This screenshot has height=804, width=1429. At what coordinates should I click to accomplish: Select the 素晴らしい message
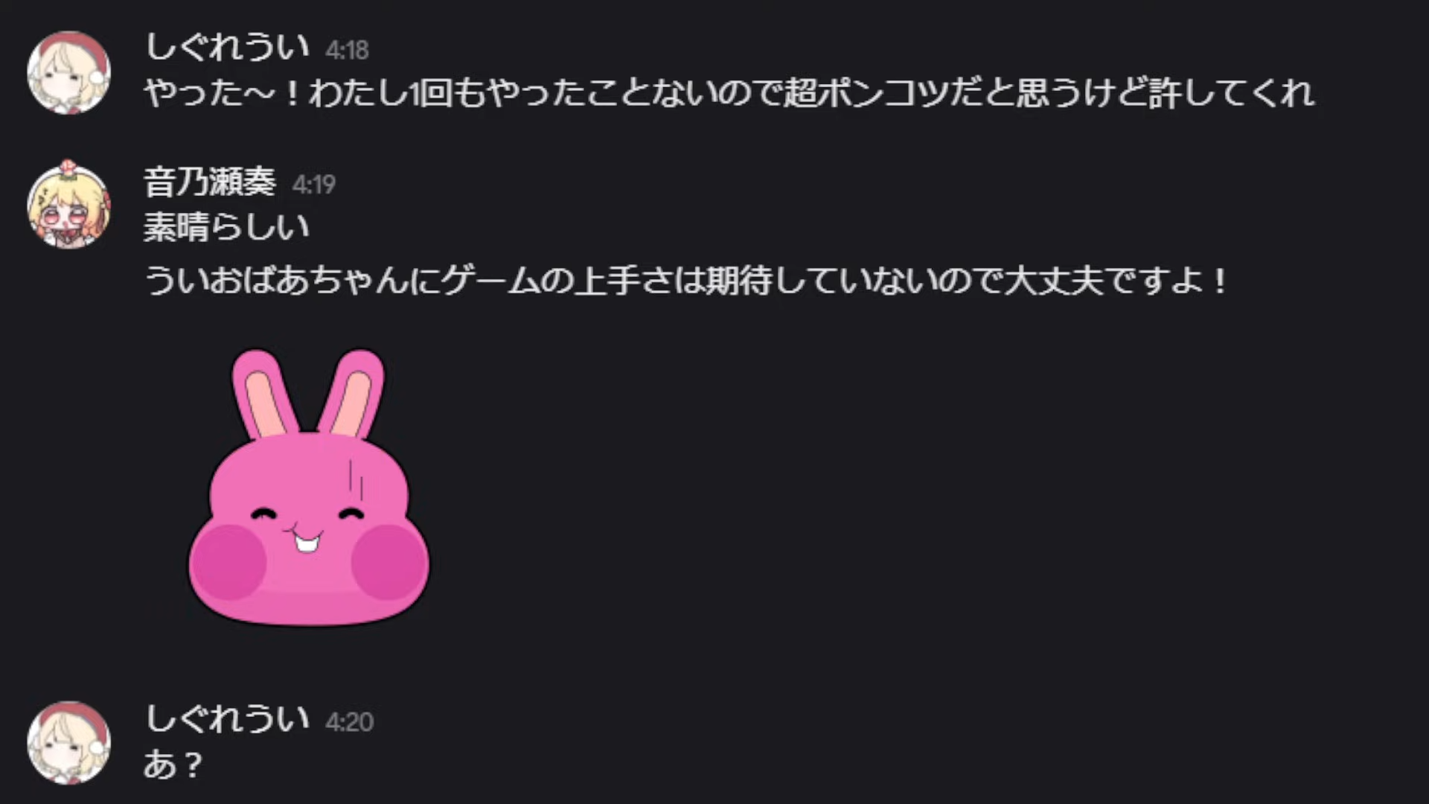[x=226, y=227]
